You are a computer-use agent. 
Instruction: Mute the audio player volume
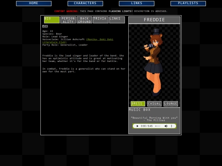pos(166,126)
